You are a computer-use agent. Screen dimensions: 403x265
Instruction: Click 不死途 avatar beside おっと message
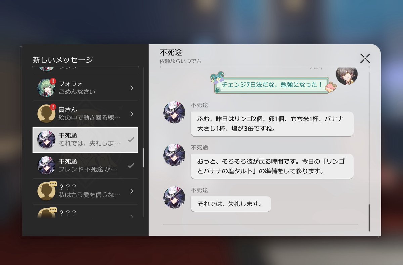[x=174, y=155]
